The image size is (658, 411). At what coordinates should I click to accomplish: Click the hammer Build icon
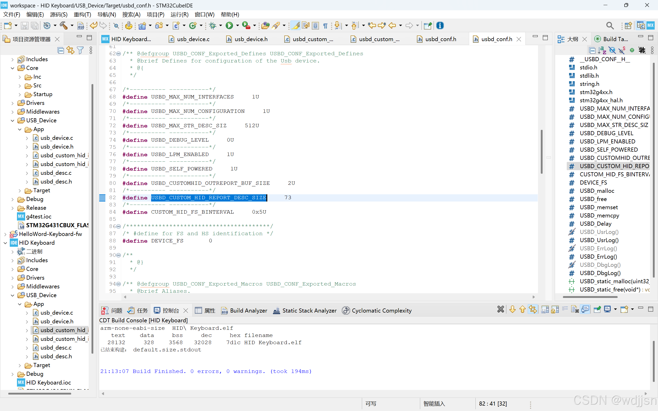point(63,25)
